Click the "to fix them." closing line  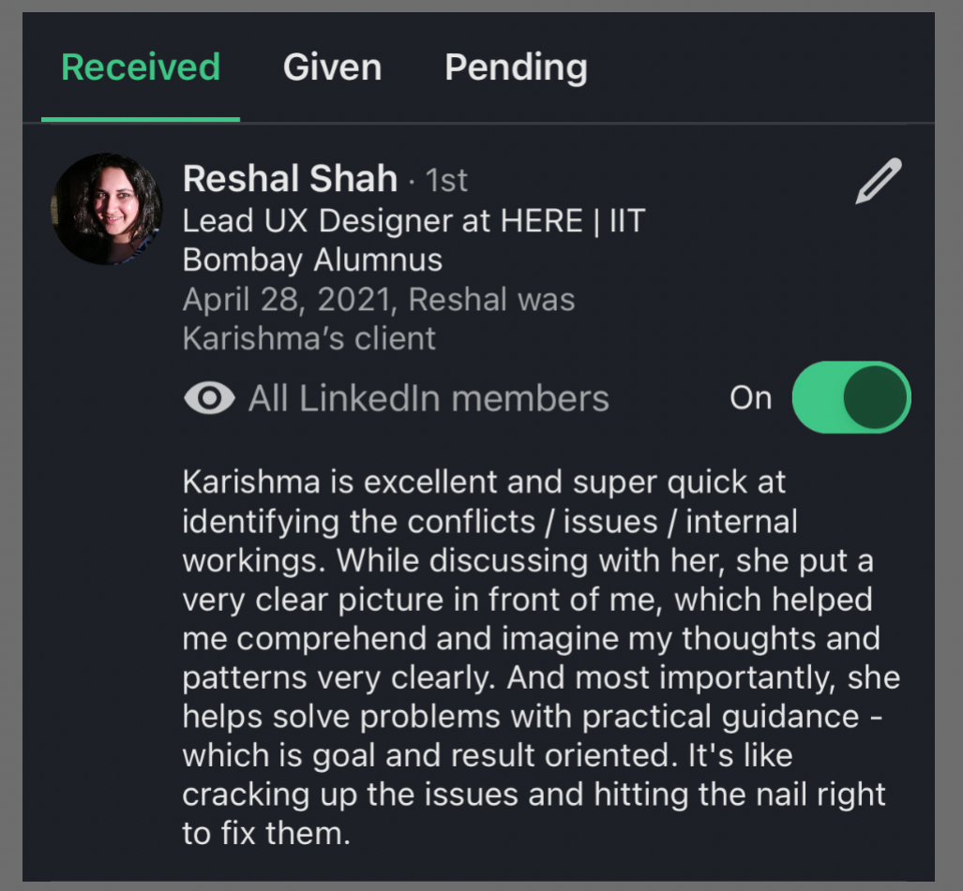(x=266, y=833)
